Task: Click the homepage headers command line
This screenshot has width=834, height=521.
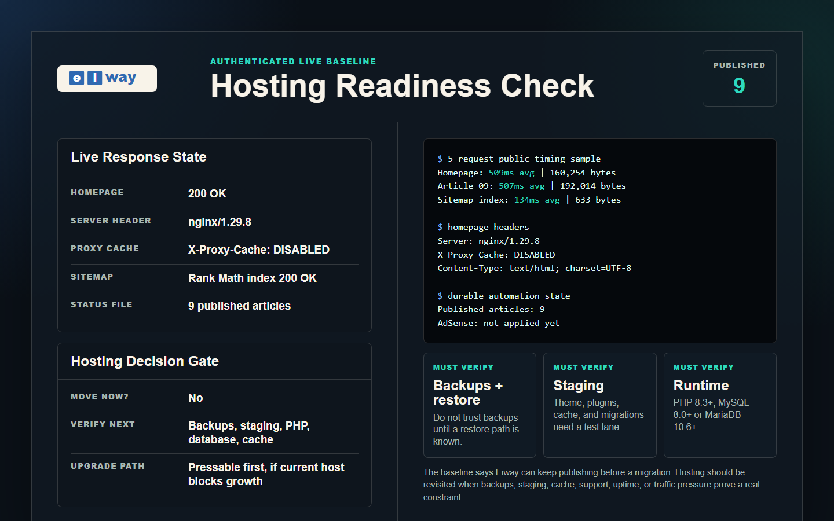Action: pos(483,227)
